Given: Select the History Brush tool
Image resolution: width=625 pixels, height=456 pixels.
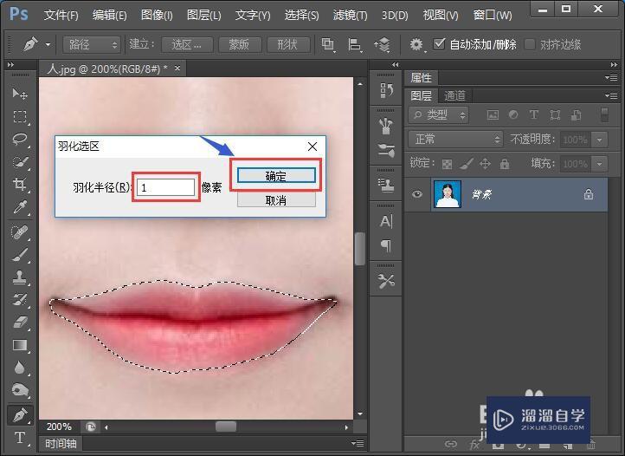Looking at the screenshot, I should [20, 299].
